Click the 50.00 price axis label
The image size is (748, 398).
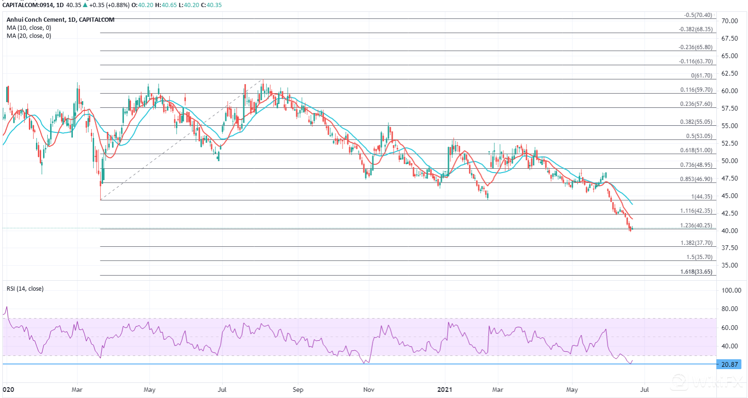pyautogui.click(x=729, y=161)
